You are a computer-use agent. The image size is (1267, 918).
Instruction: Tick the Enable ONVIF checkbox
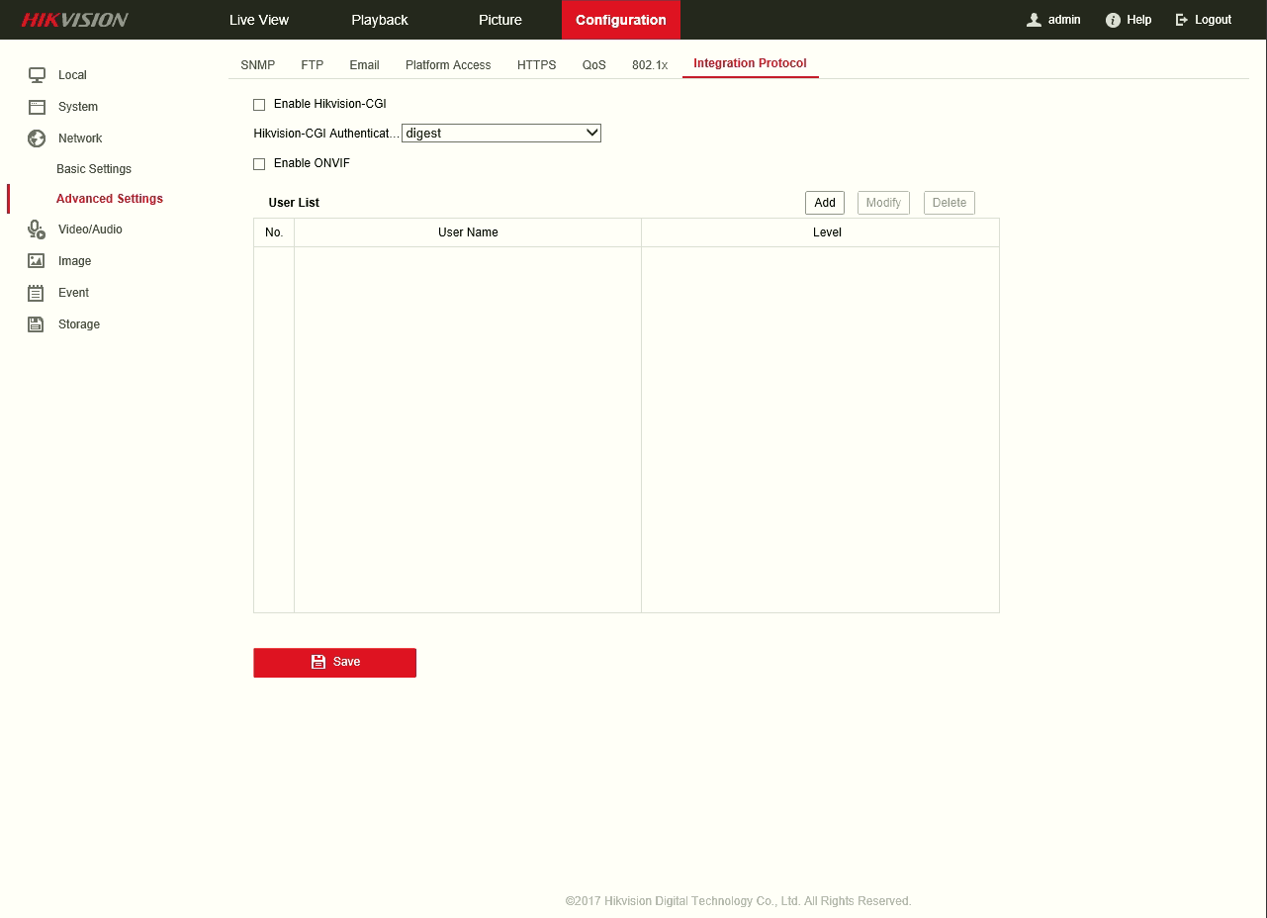pos(259,164)
